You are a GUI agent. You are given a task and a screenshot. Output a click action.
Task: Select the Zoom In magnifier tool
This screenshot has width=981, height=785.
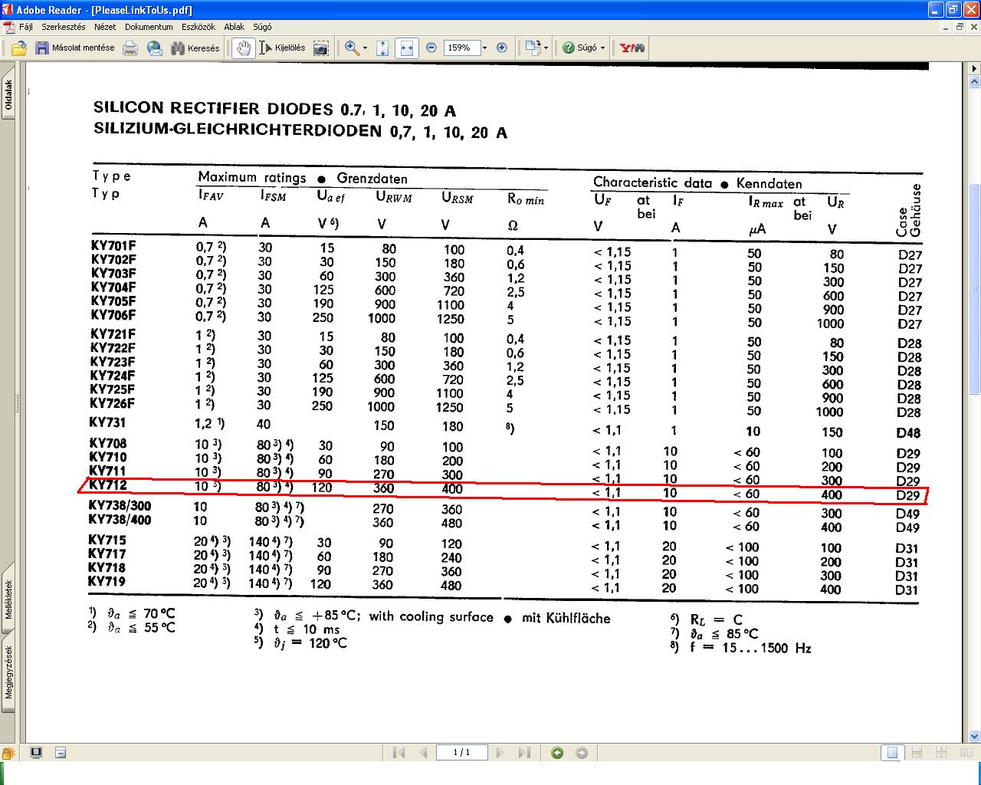(x=352, y=48)
